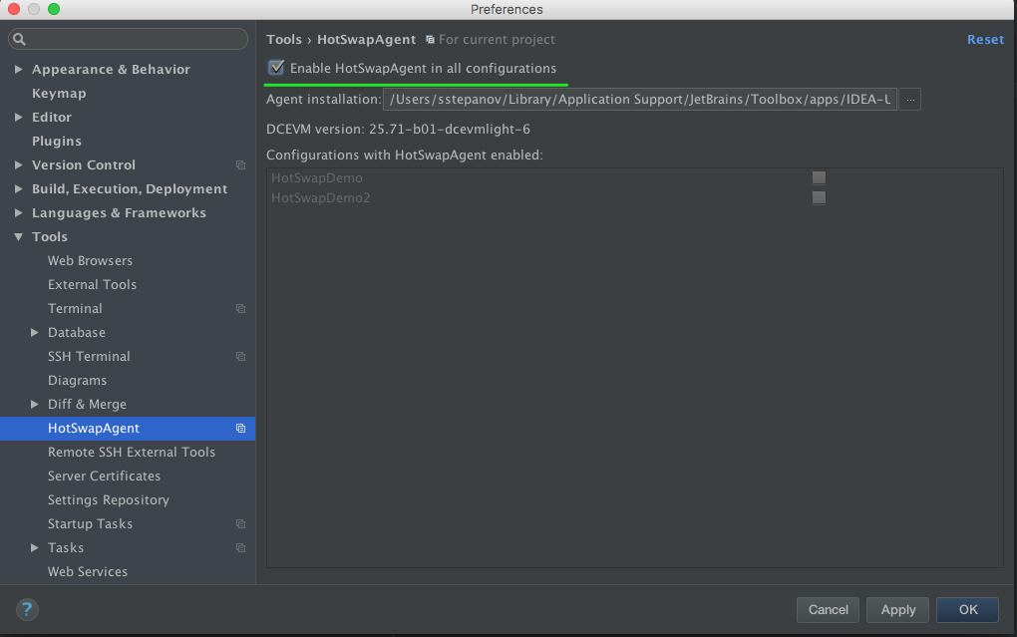Screen dimensions: 1017x637
Task: Click the browse ellipsis button for agent installation
Action: (x=909, y=100)
